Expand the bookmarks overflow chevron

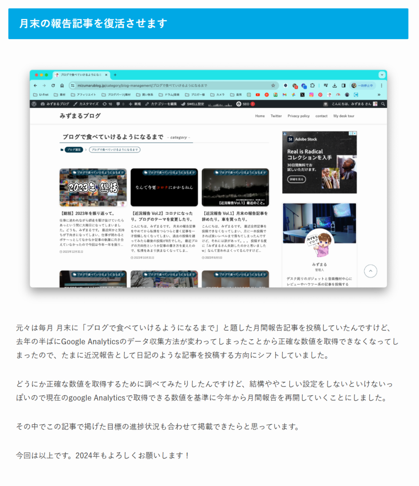point(379,95)
